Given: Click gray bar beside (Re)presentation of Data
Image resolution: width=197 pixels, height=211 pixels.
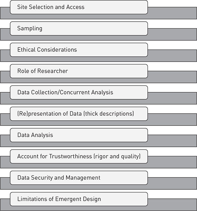Looking at the screenshot, I should pos(172,120).
